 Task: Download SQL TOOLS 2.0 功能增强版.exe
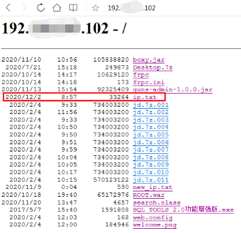point(183,209)
